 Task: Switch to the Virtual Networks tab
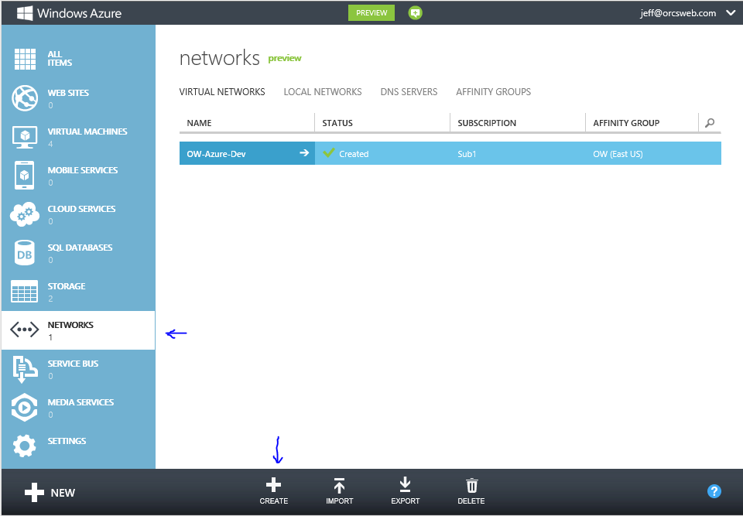tap(222, 92)
